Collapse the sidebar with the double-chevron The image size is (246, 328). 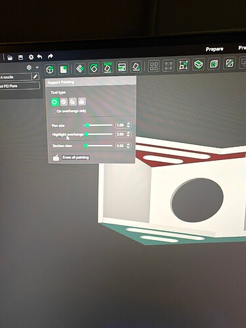click(37, 68)
